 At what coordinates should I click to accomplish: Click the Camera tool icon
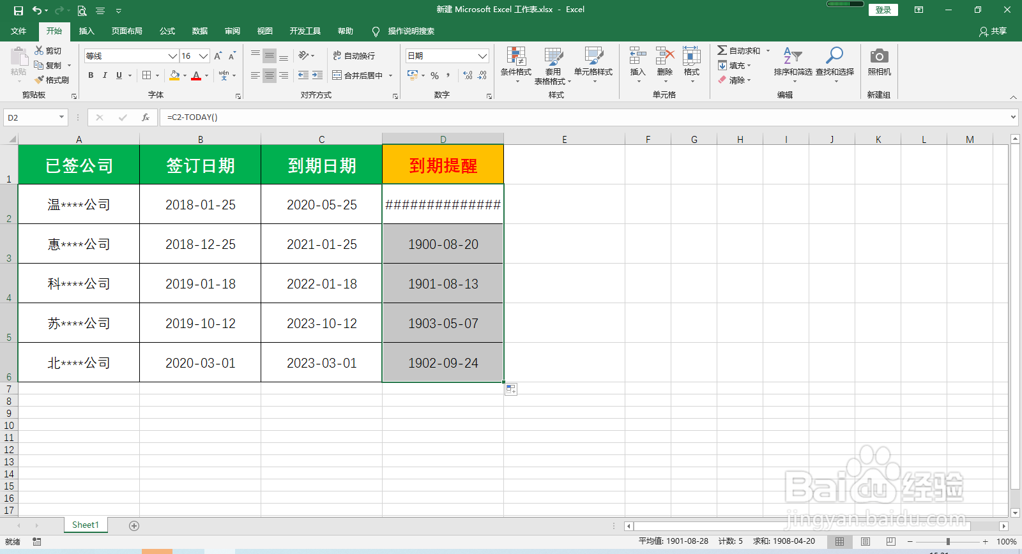880,56
